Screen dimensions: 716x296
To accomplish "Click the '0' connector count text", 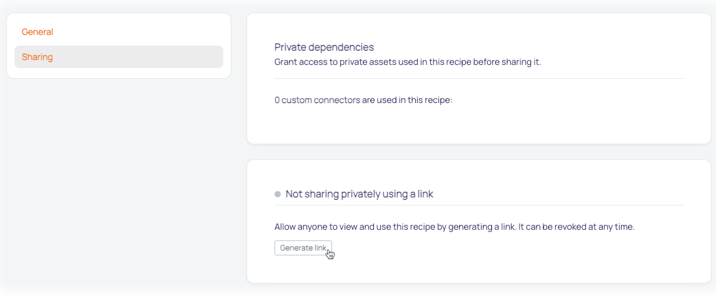I will (x=277, y=100).
